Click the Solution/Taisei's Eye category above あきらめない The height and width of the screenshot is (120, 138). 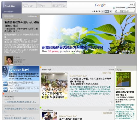point(68,116)
